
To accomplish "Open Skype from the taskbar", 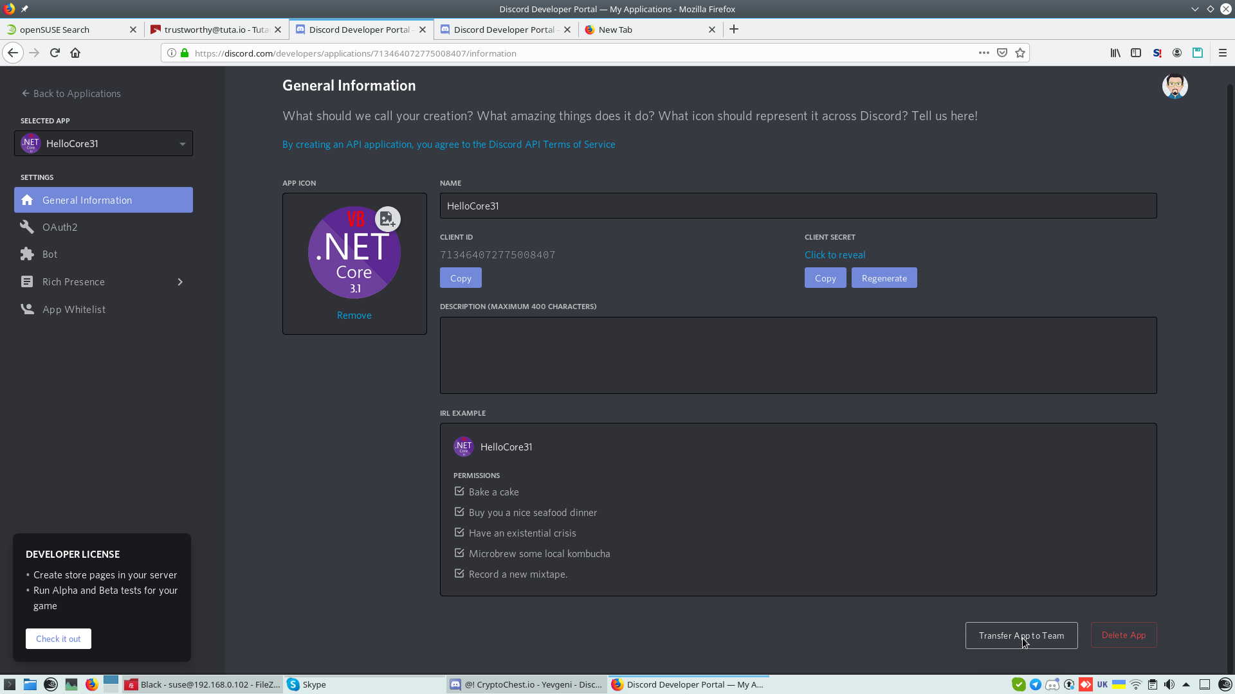I will [307, 684].
